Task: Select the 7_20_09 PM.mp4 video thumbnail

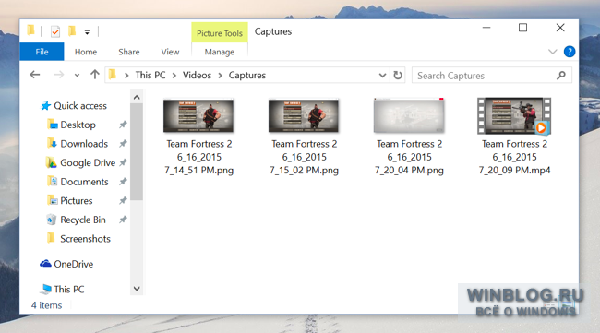Action: pyautogui.click(x=514, y=116)
